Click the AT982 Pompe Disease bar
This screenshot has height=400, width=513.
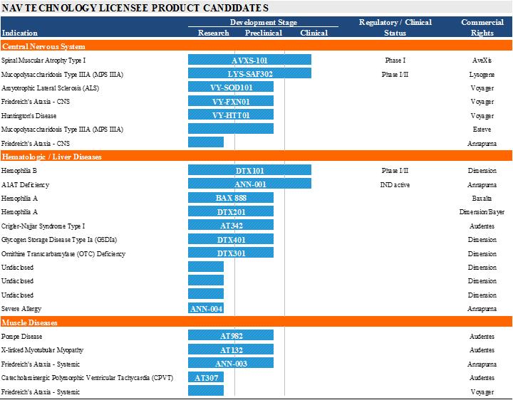click(231, 336)
